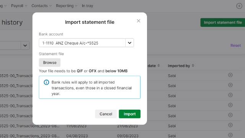Click the Reporting menu chevron

(76, 6)
